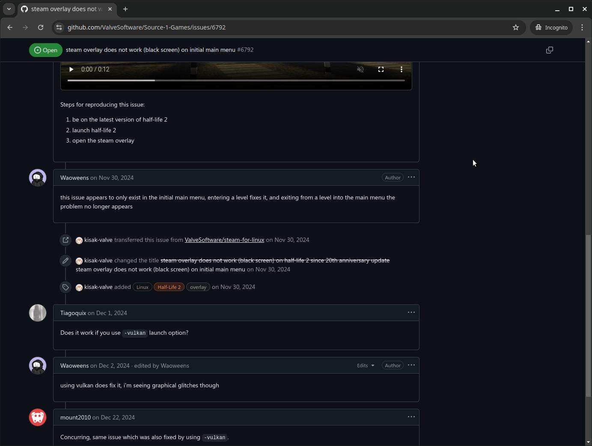Viewport: 592px width, 446px height.
Task: Go forward to next page
Action: tap(25, 27)
